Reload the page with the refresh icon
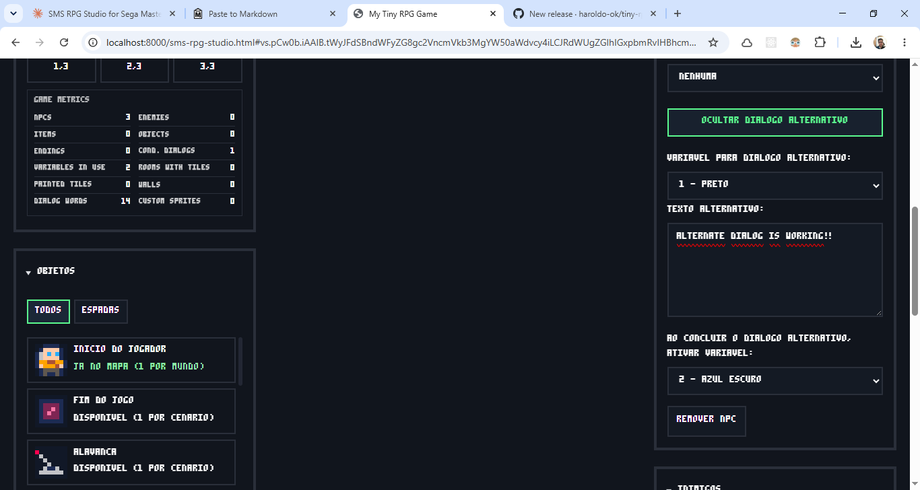 tap(64, 42)
